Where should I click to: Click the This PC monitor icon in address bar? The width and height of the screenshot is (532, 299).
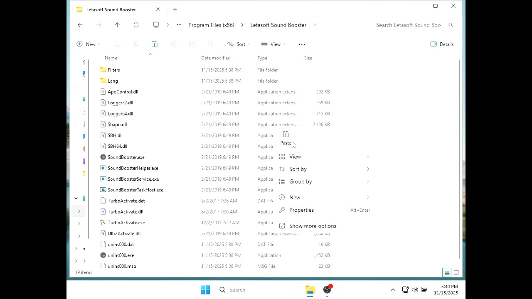coord(156,25)
